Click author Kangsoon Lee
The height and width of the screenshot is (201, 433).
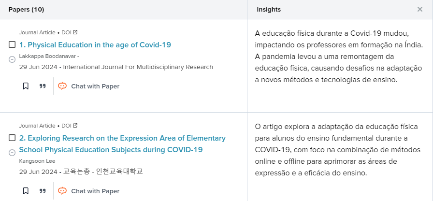(38, 160)
